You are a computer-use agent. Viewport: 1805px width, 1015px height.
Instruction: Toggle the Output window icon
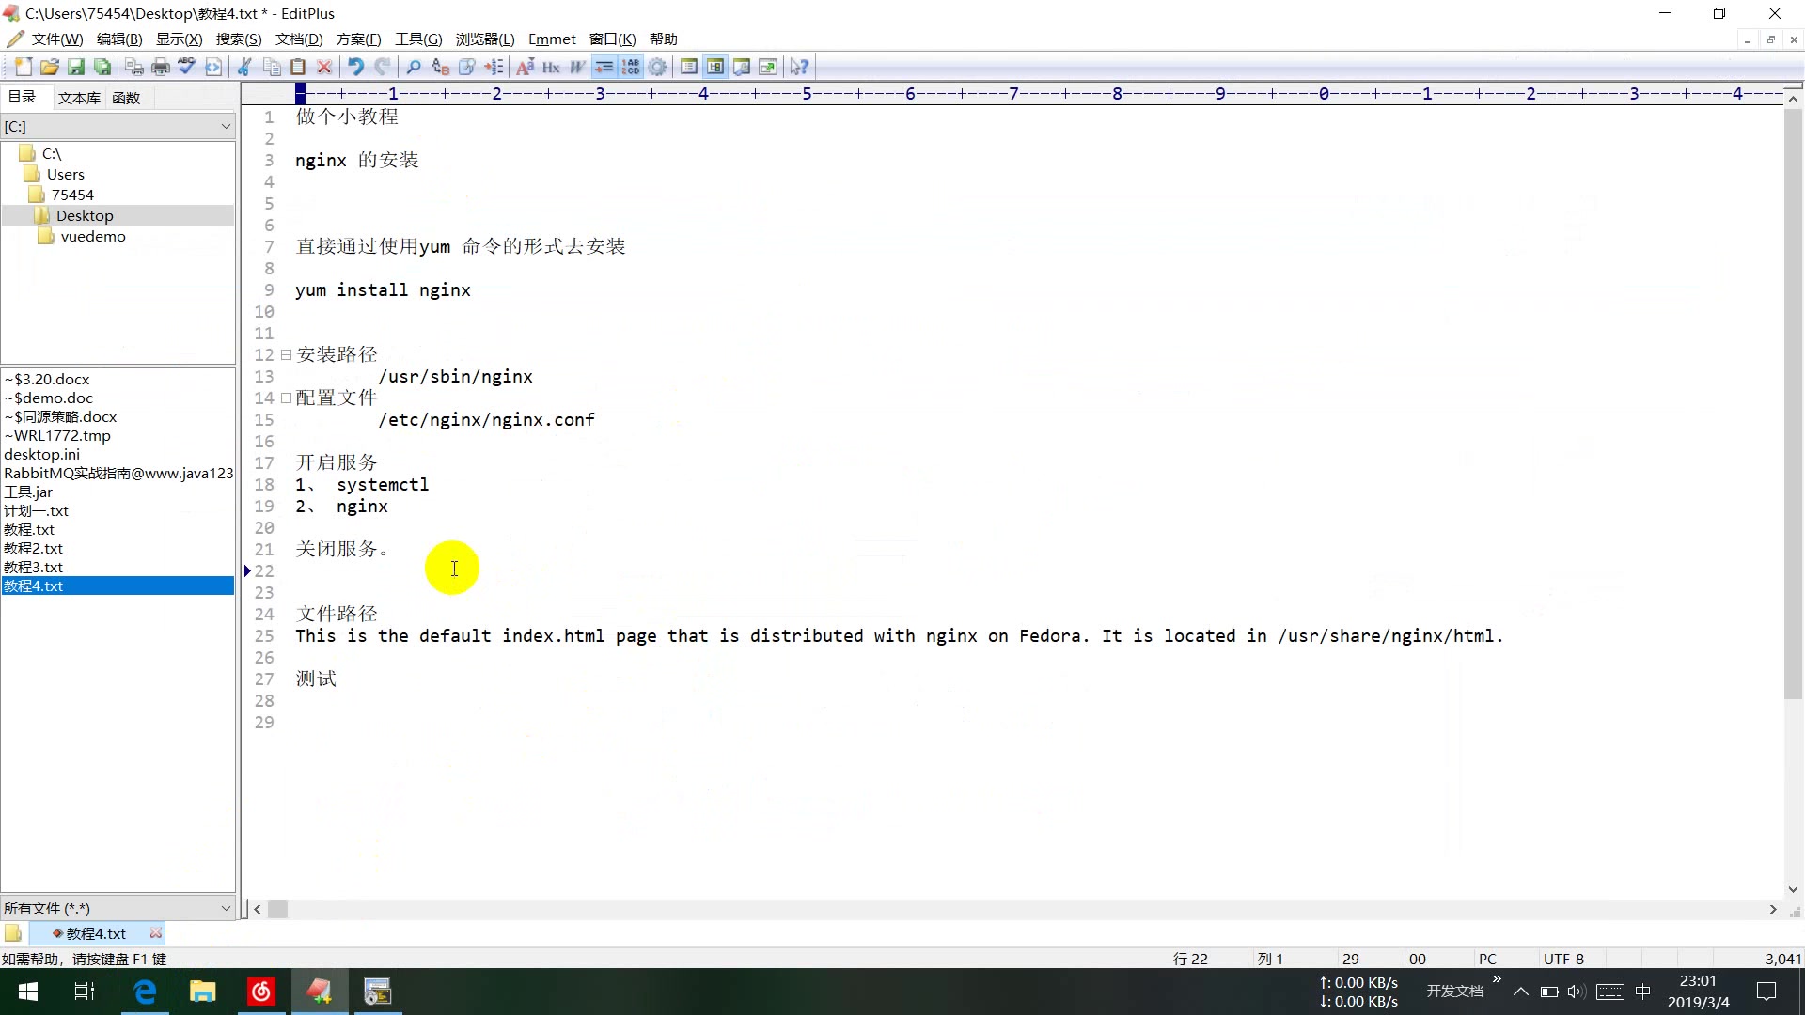(742, 67)
